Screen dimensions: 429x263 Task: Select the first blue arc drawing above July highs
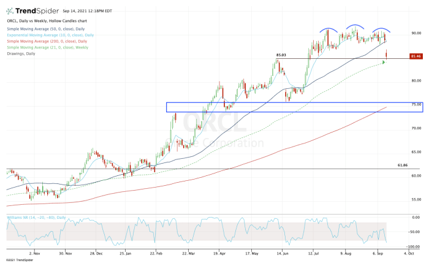(x=328, y=30)
